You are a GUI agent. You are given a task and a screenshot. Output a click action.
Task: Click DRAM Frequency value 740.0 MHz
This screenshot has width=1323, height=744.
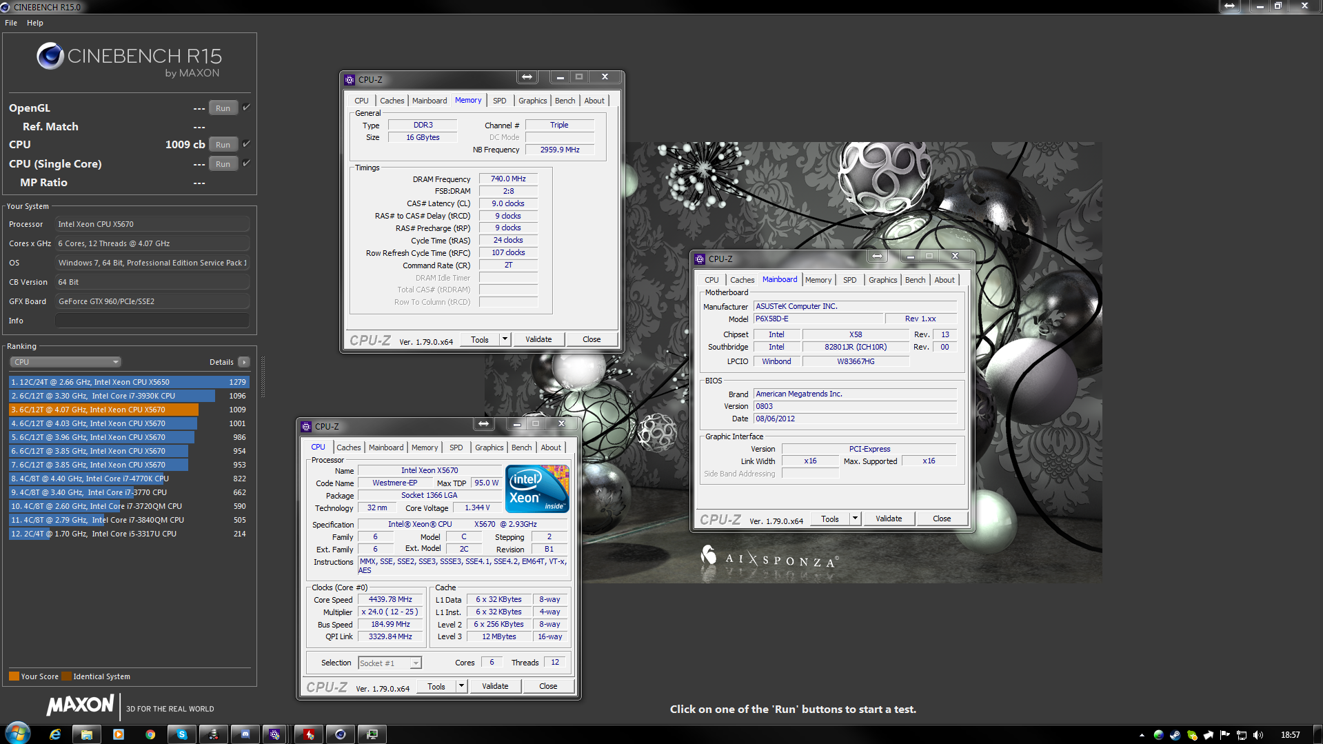coord(508,179)
